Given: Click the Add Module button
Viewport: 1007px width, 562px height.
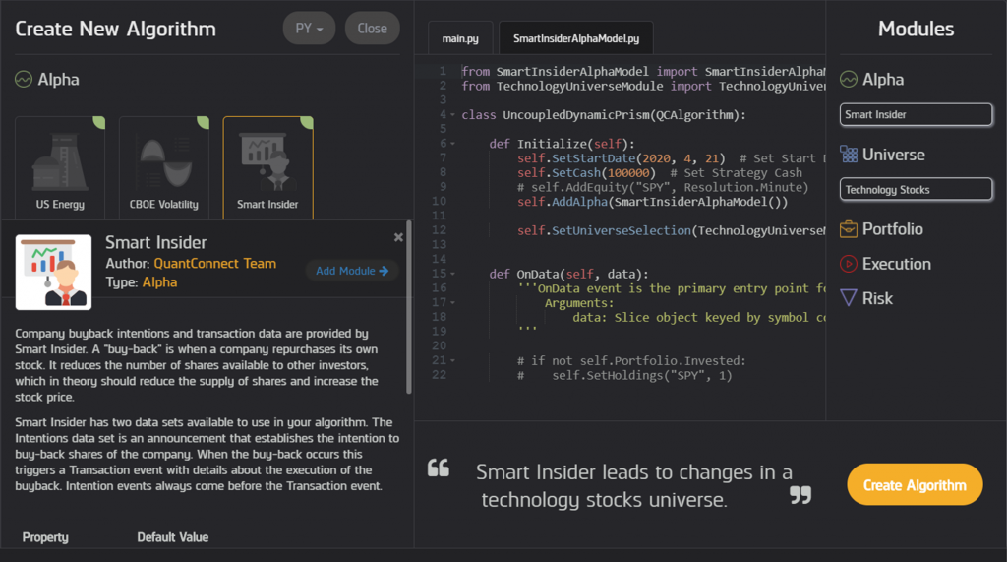Looking at the screenshot, I should coord(352,271).
